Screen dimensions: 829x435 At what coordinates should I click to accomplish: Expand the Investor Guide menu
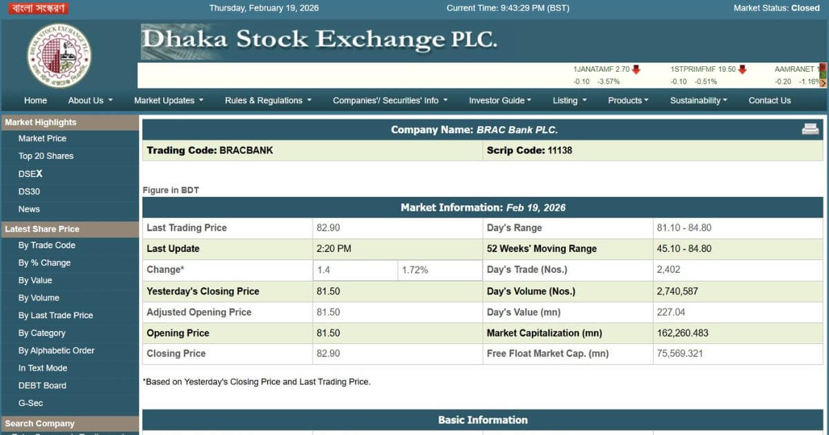500,101
